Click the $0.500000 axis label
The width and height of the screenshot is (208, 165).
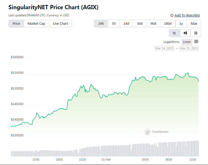click(17, 88)
